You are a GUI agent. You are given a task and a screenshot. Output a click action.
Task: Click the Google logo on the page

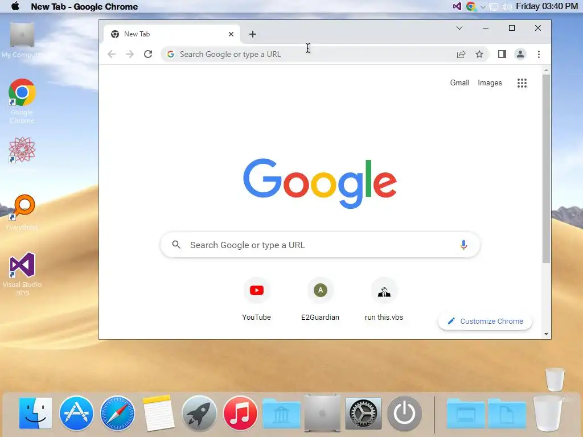click(x=320, y=183)
